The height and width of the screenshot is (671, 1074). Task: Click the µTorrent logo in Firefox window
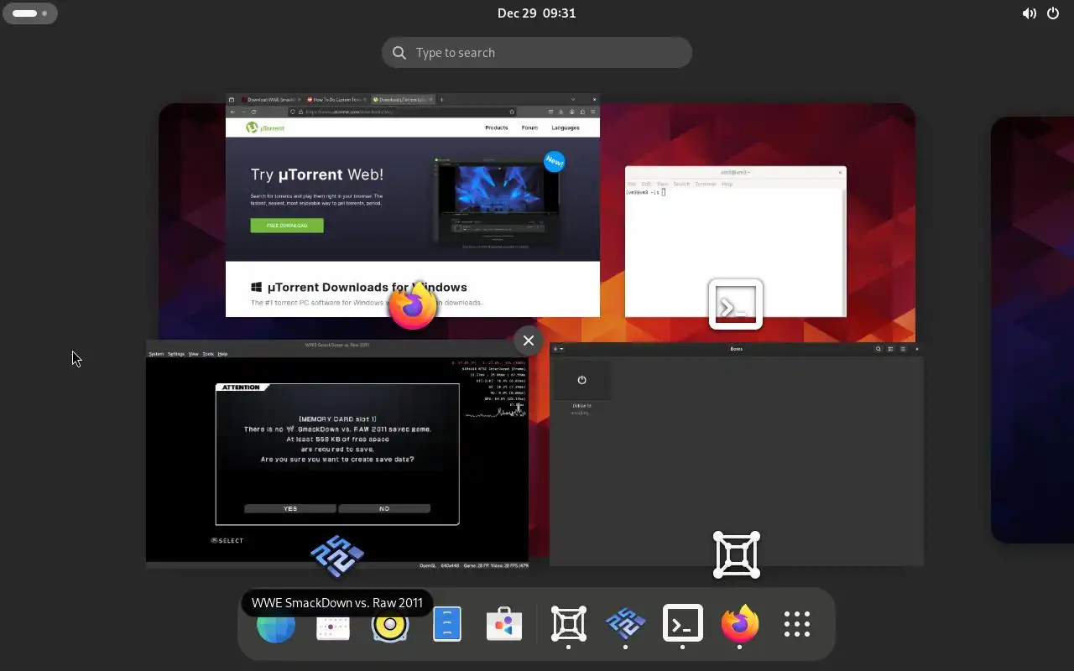pyautogui.click(x=265, y=127)
